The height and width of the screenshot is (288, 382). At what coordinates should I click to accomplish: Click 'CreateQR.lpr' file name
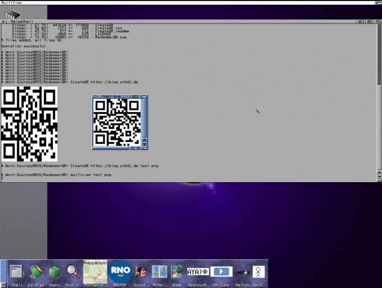click(109, 28)
